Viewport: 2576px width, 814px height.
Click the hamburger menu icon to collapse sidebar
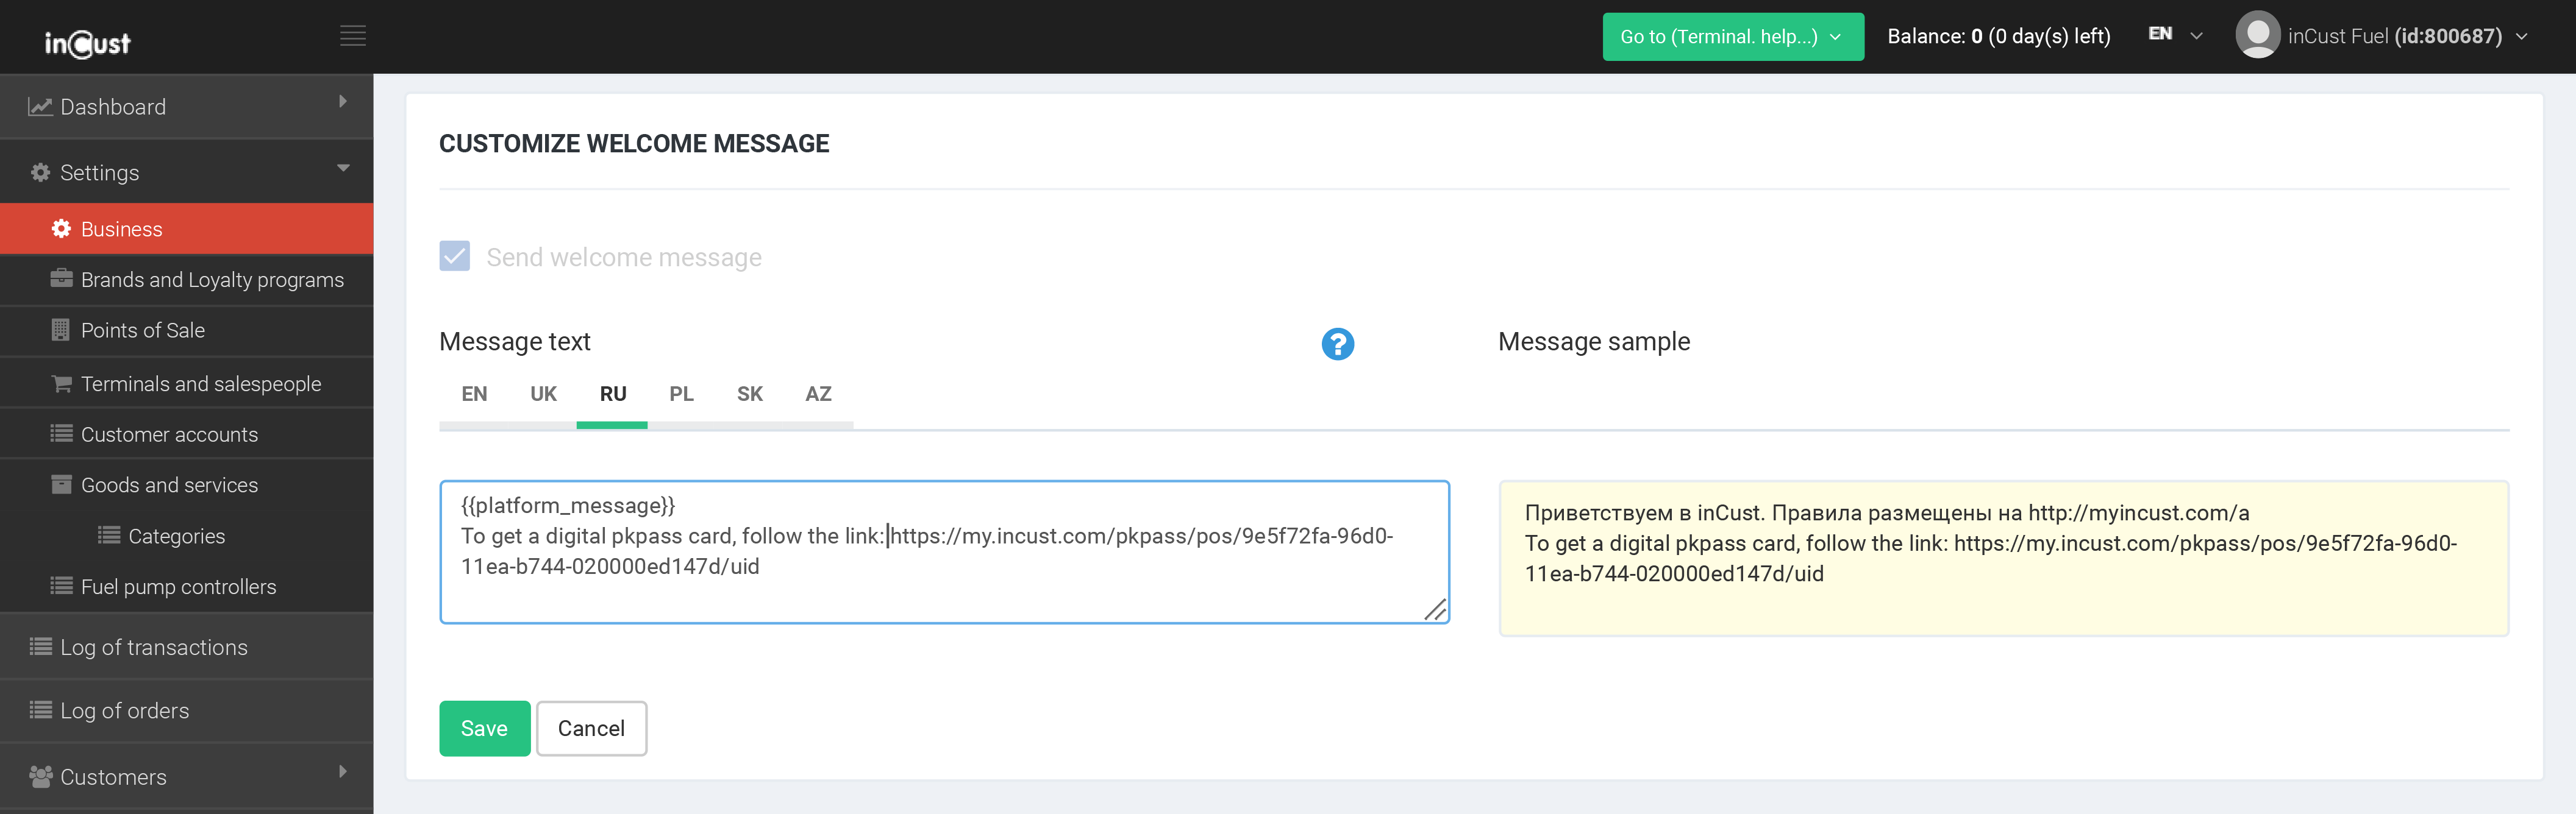tap(352, 36)
